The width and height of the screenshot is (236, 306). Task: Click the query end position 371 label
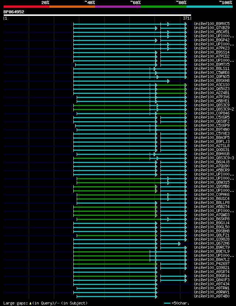[187, 18]
